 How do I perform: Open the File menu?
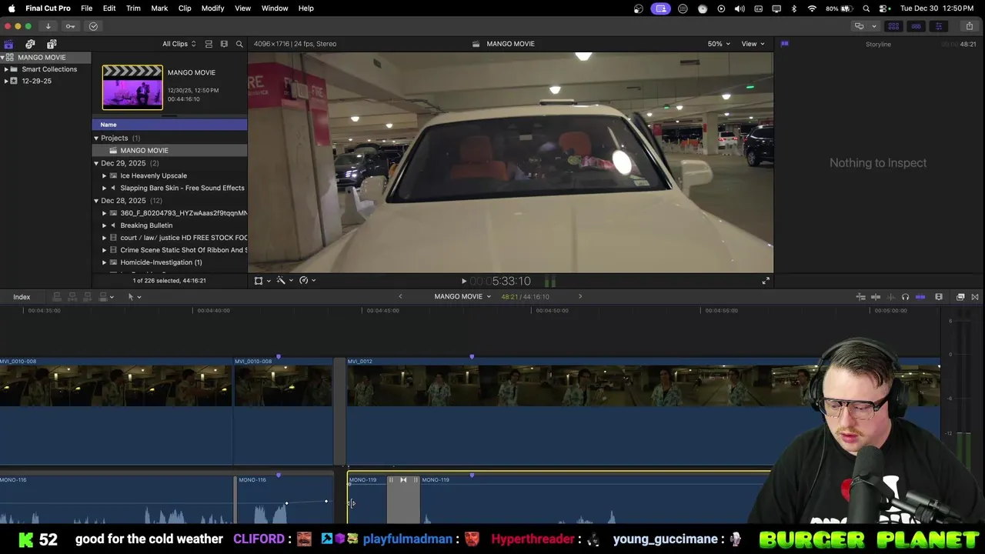click(87, 8)
